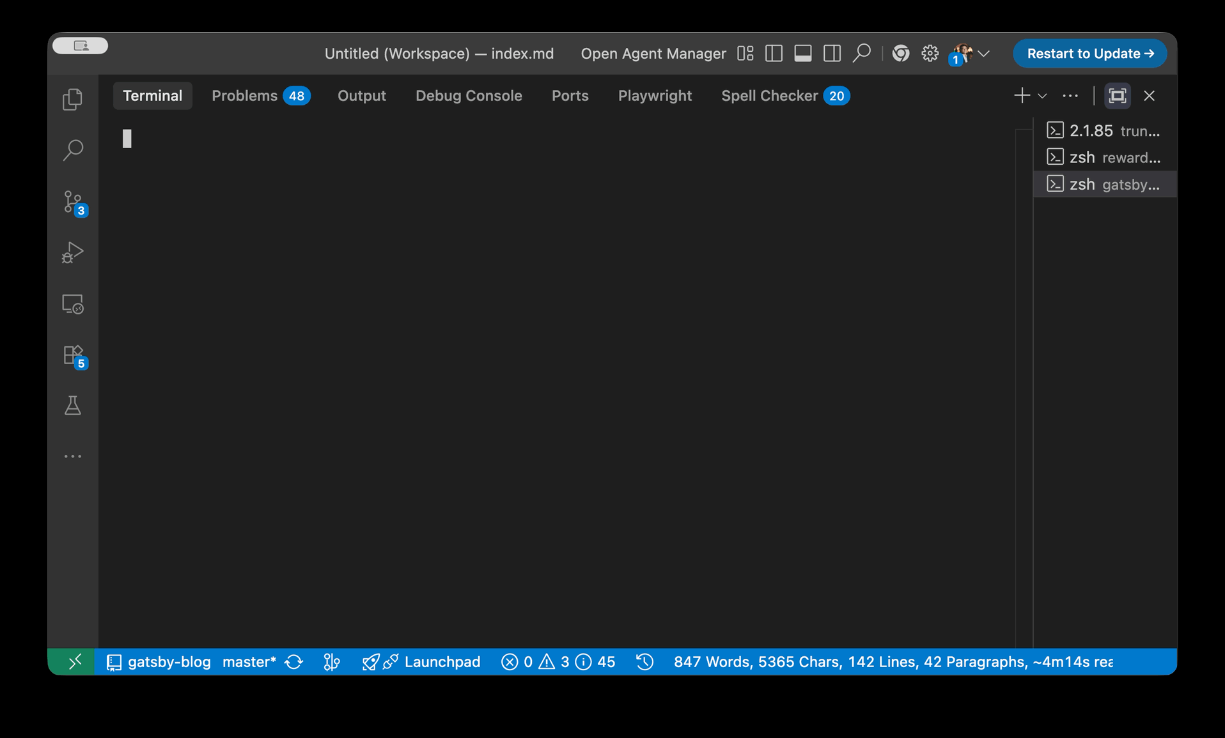Click the Chrome browser icon in title bar

tap(901, 54)
